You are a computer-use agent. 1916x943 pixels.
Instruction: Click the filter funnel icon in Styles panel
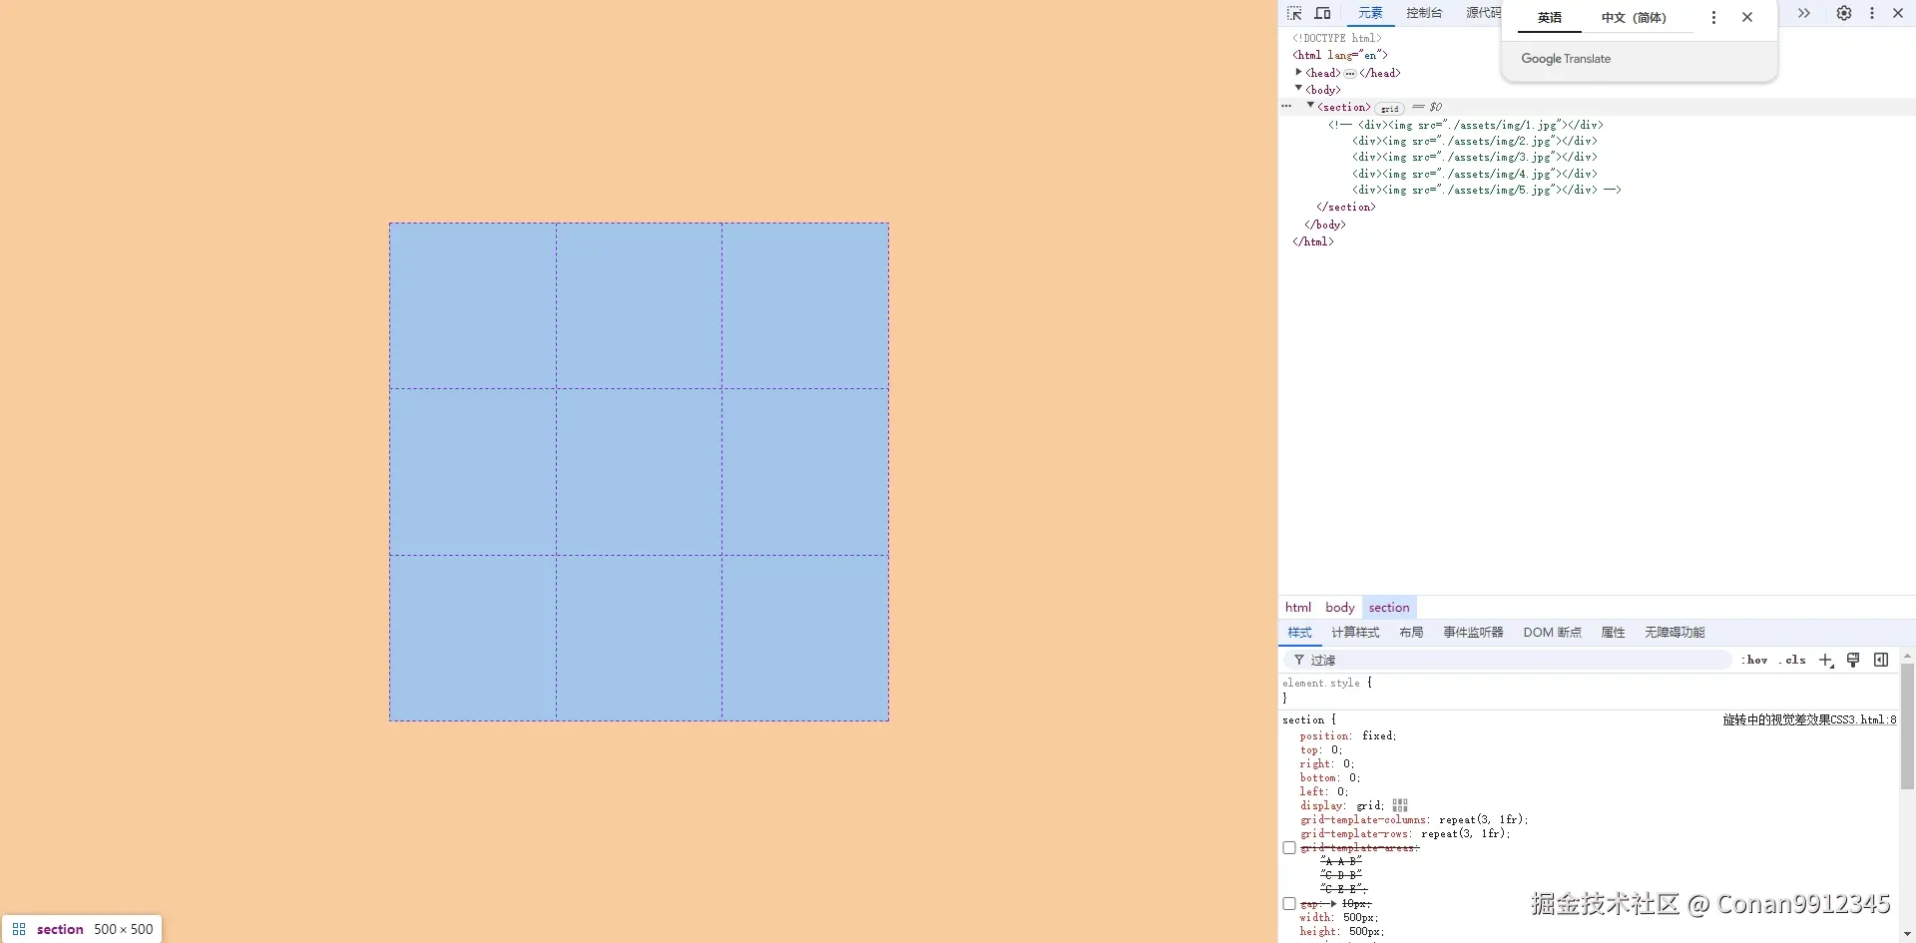[x=1298, y=660]
